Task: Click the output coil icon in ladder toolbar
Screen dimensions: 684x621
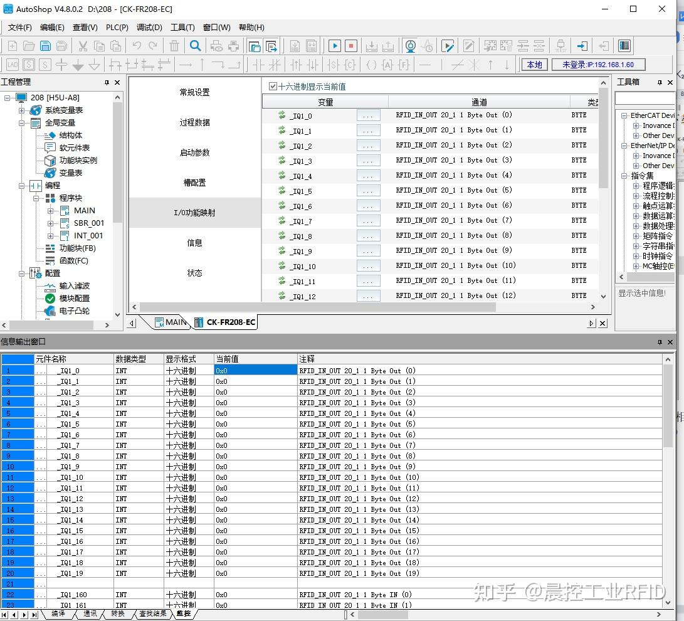Action: [370, 64]
